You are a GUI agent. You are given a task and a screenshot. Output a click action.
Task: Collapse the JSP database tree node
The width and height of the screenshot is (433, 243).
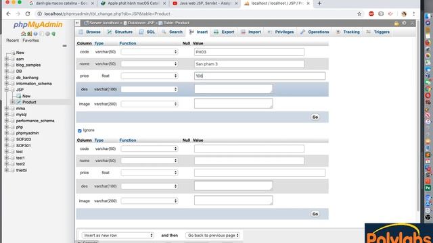click(x=7, y=90)
